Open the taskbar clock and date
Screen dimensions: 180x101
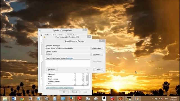(x=174, y=98)
